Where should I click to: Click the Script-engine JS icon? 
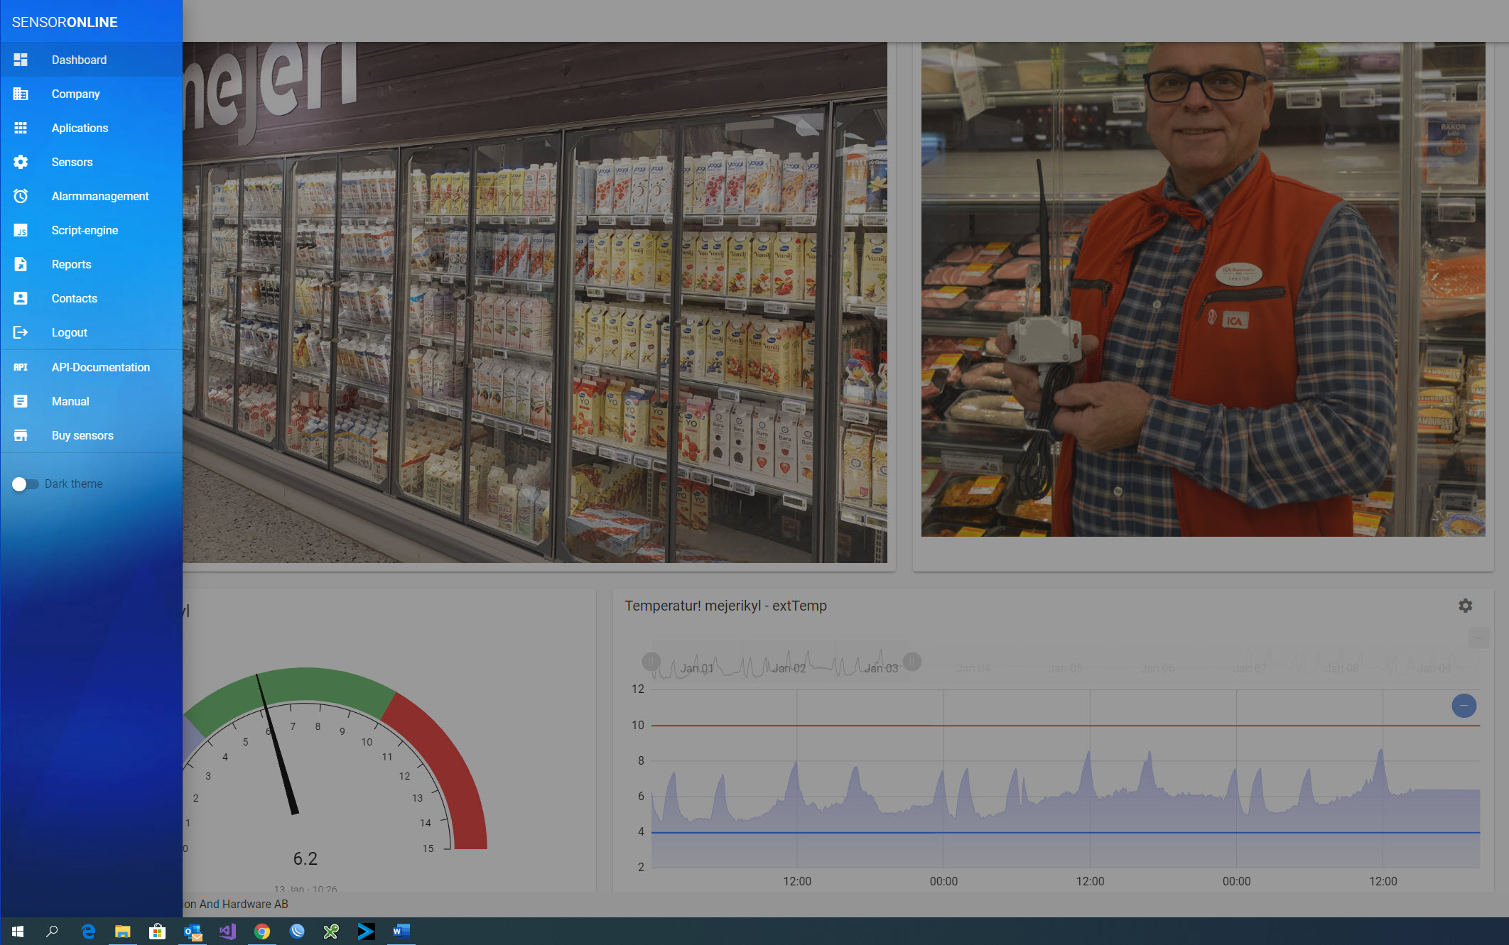click(21, 230)
